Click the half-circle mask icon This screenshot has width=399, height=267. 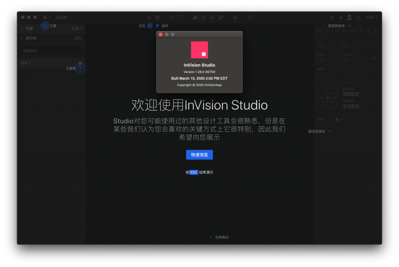pos(235,17)
